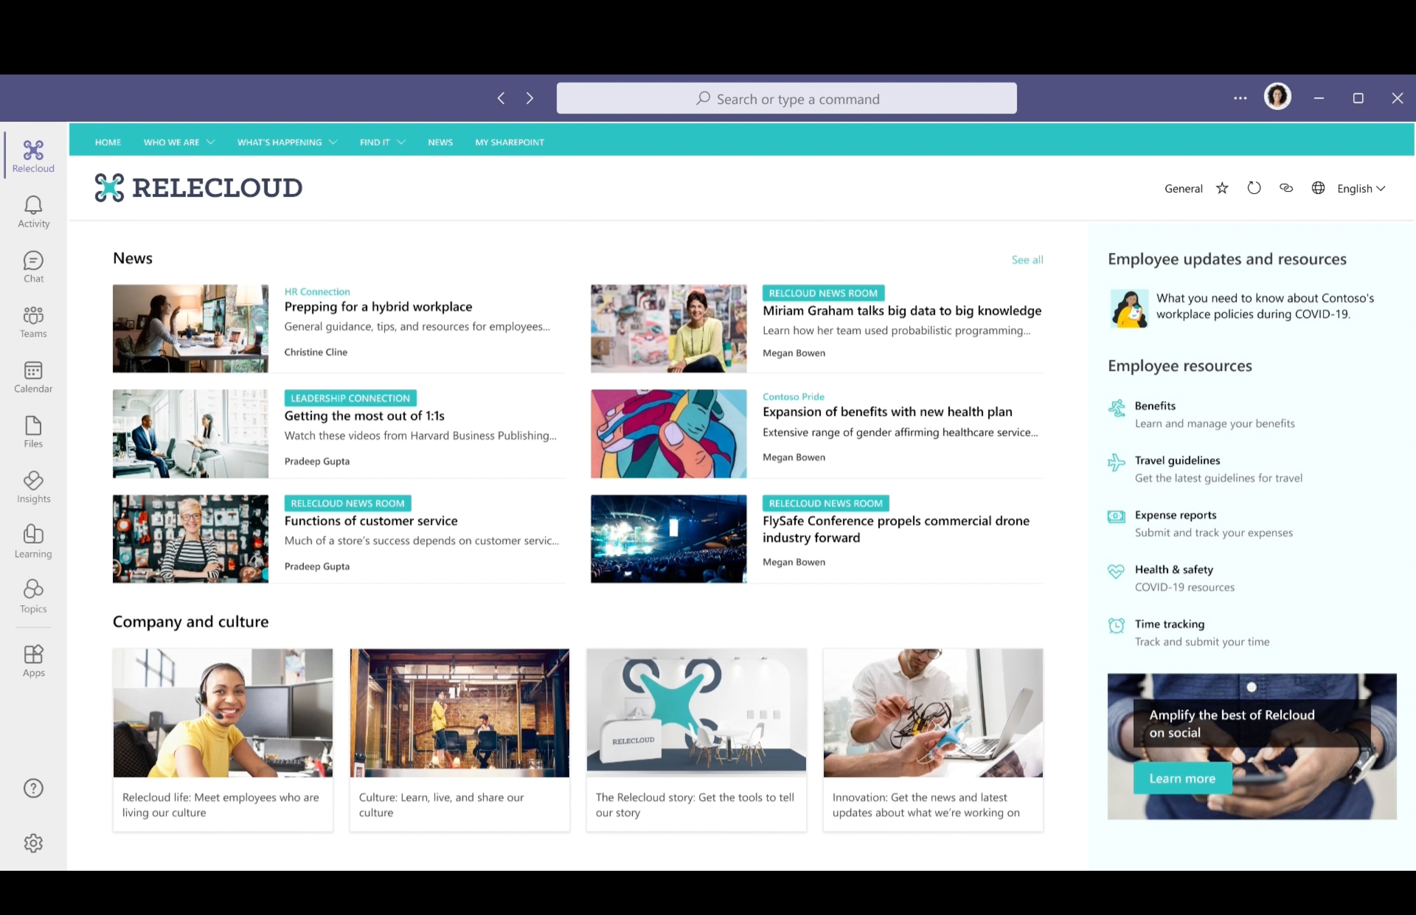Click the copy link icon
1416x915 pixels.
coord(1286,188)
